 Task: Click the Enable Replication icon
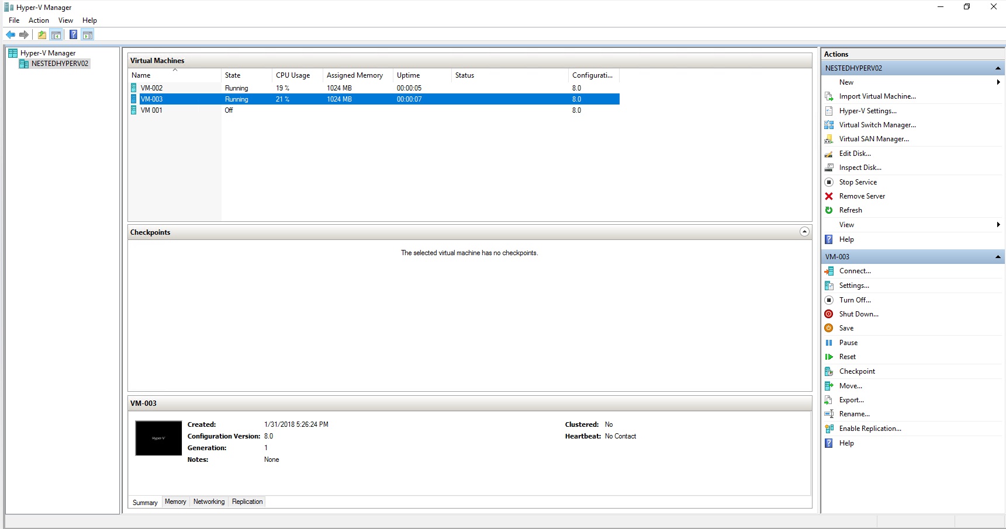click(829, 429)
